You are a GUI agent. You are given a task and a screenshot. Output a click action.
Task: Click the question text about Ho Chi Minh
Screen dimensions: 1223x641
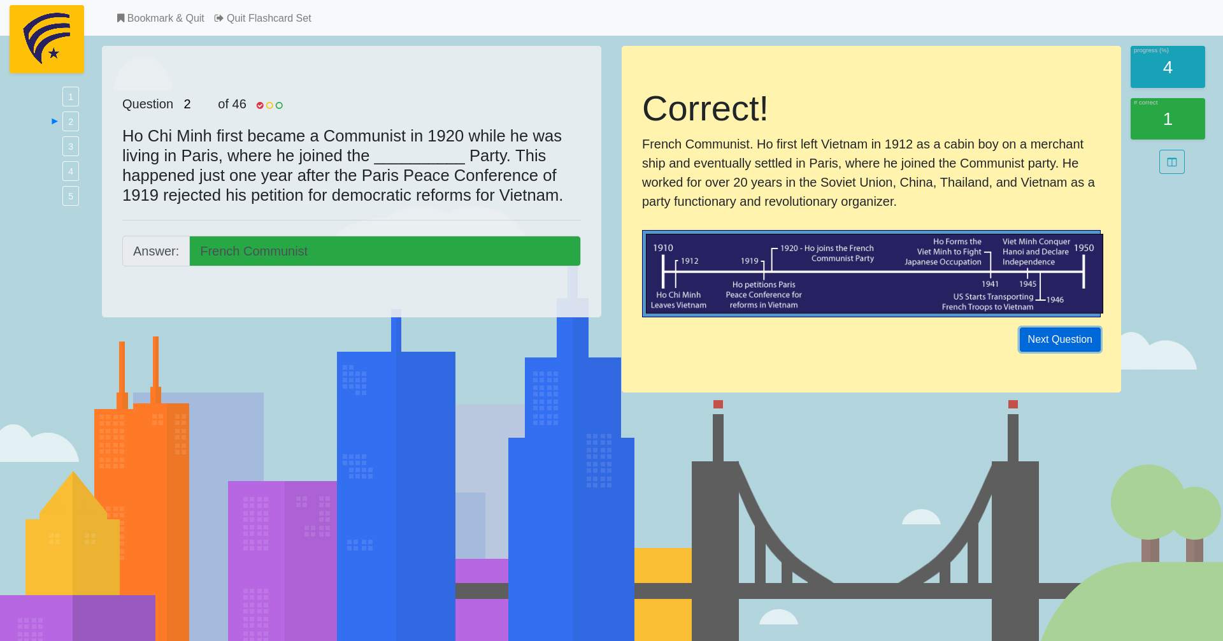[344, 166]
